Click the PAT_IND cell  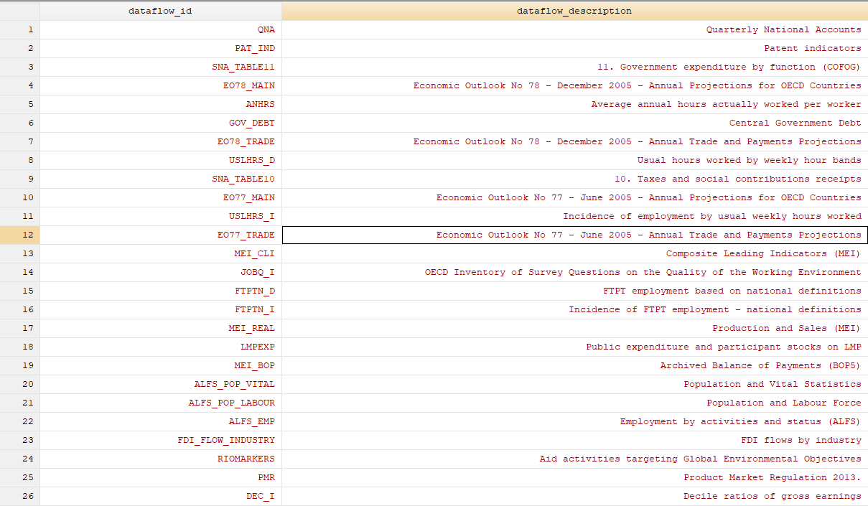pos(160,48)
